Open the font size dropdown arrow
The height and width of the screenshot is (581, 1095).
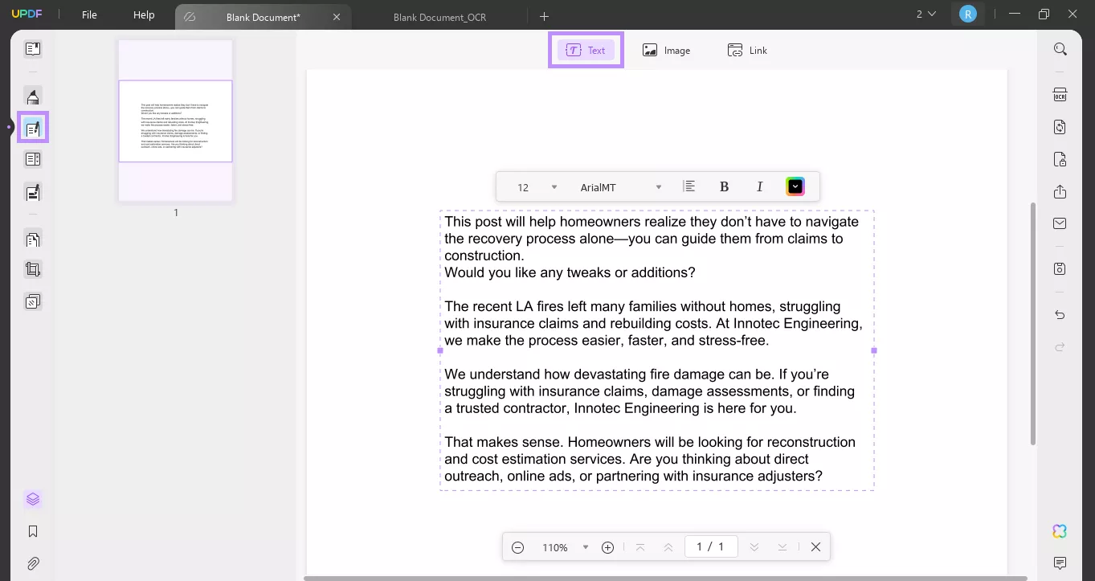point(554,187)
